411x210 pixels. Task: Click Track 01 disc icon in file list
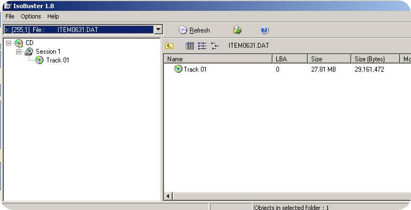(178, 69)
